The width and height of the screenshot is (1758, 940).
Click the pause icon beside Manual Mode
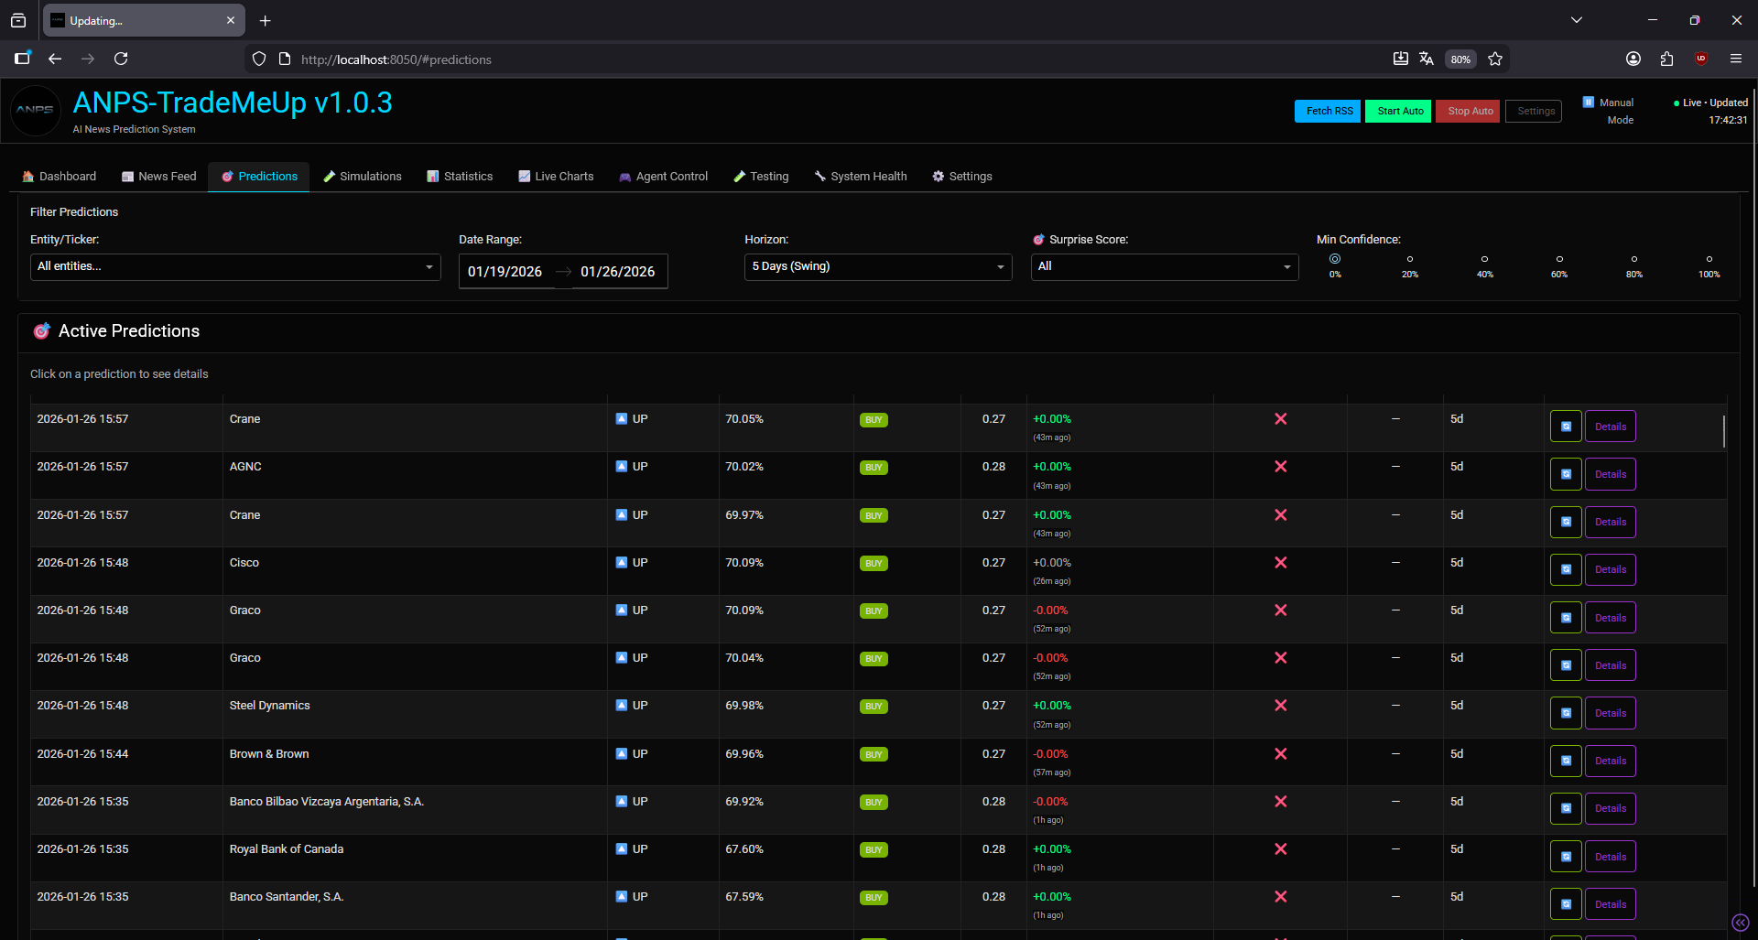click(x=1589, y=102)
